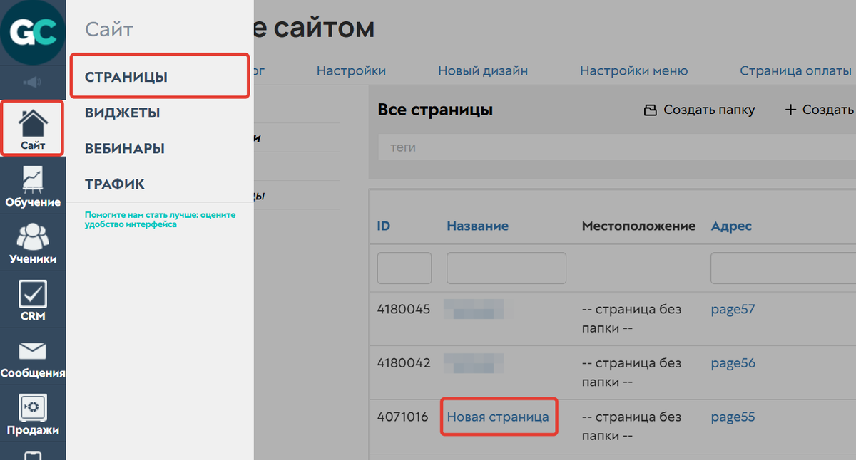Open the Ученики sidebar icon
This screenshot has height=460, width=856.
click(x=33, y=243)
